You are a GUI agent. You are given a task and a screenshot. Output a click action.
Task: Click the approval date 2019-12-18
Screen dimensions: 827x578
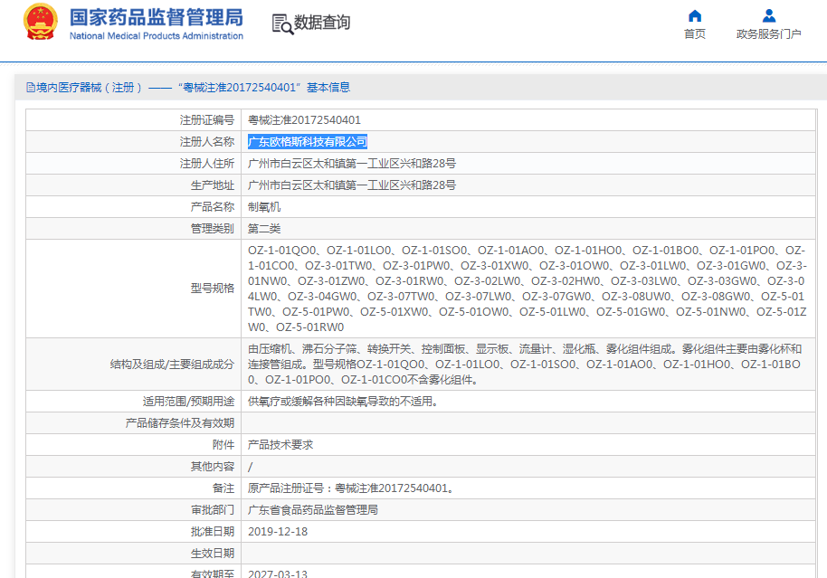[278, 532]
